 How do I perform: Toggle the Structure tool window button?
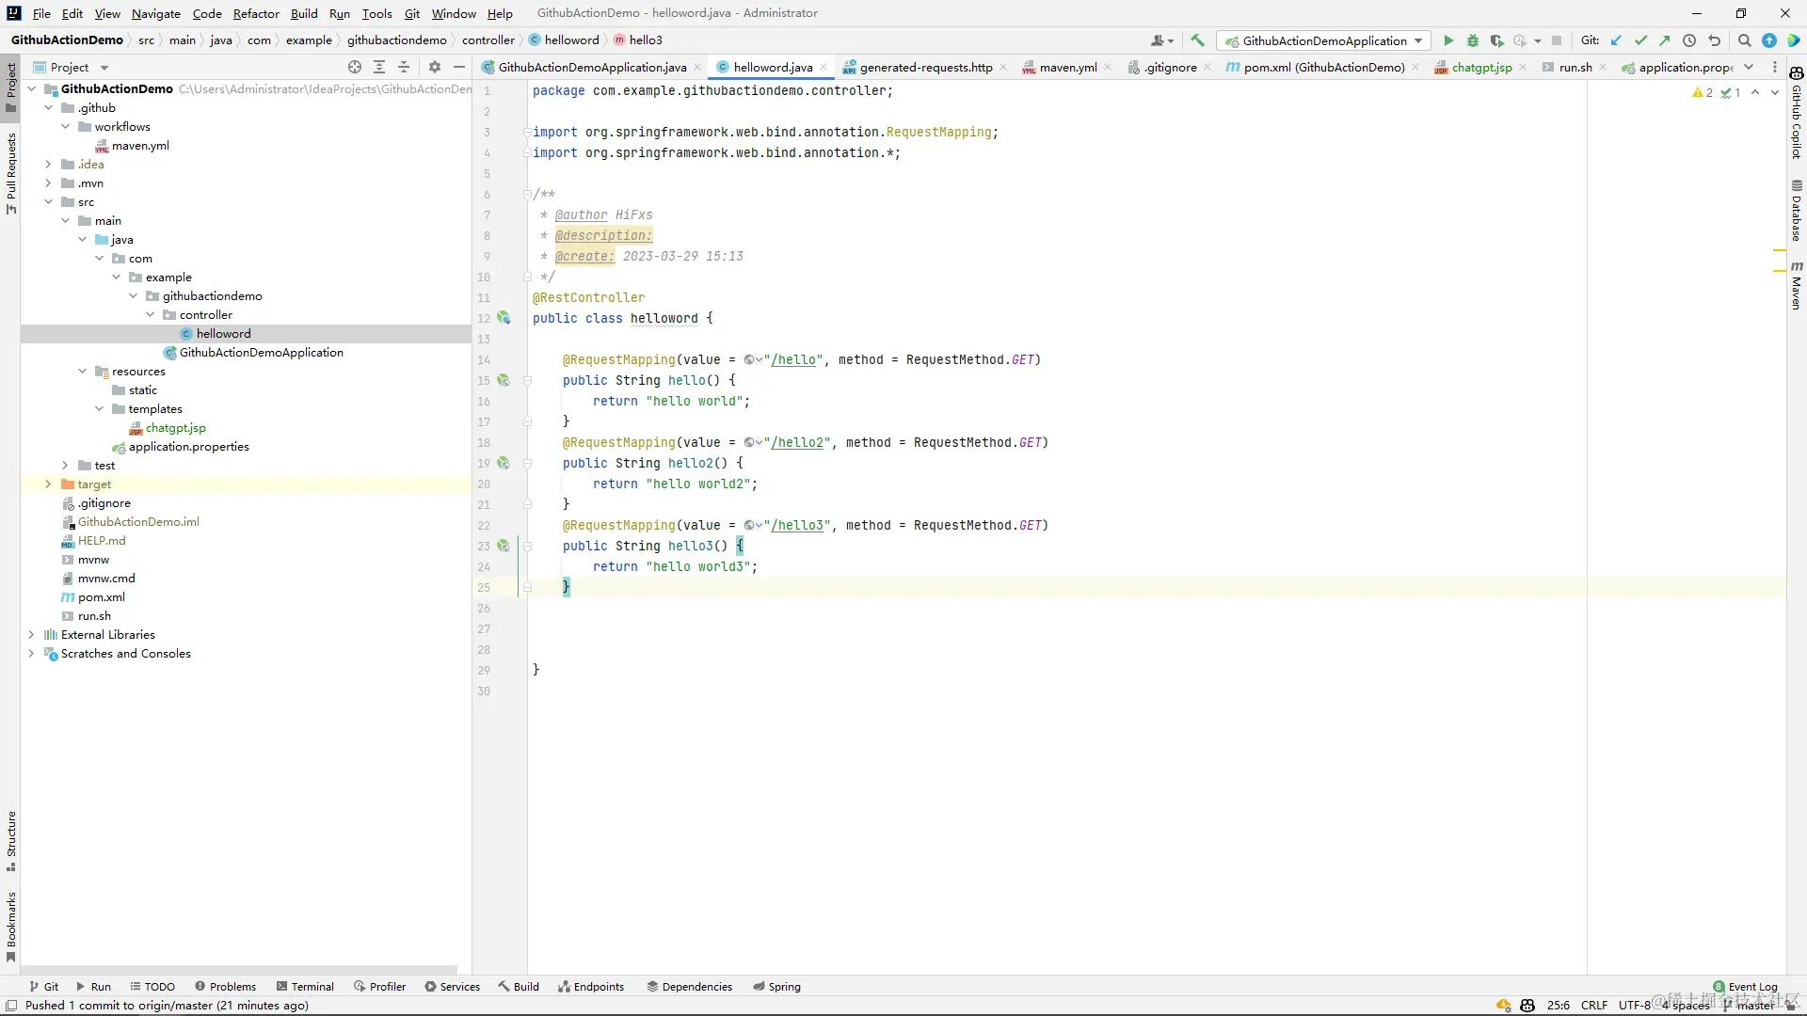(x=10, y=840)
